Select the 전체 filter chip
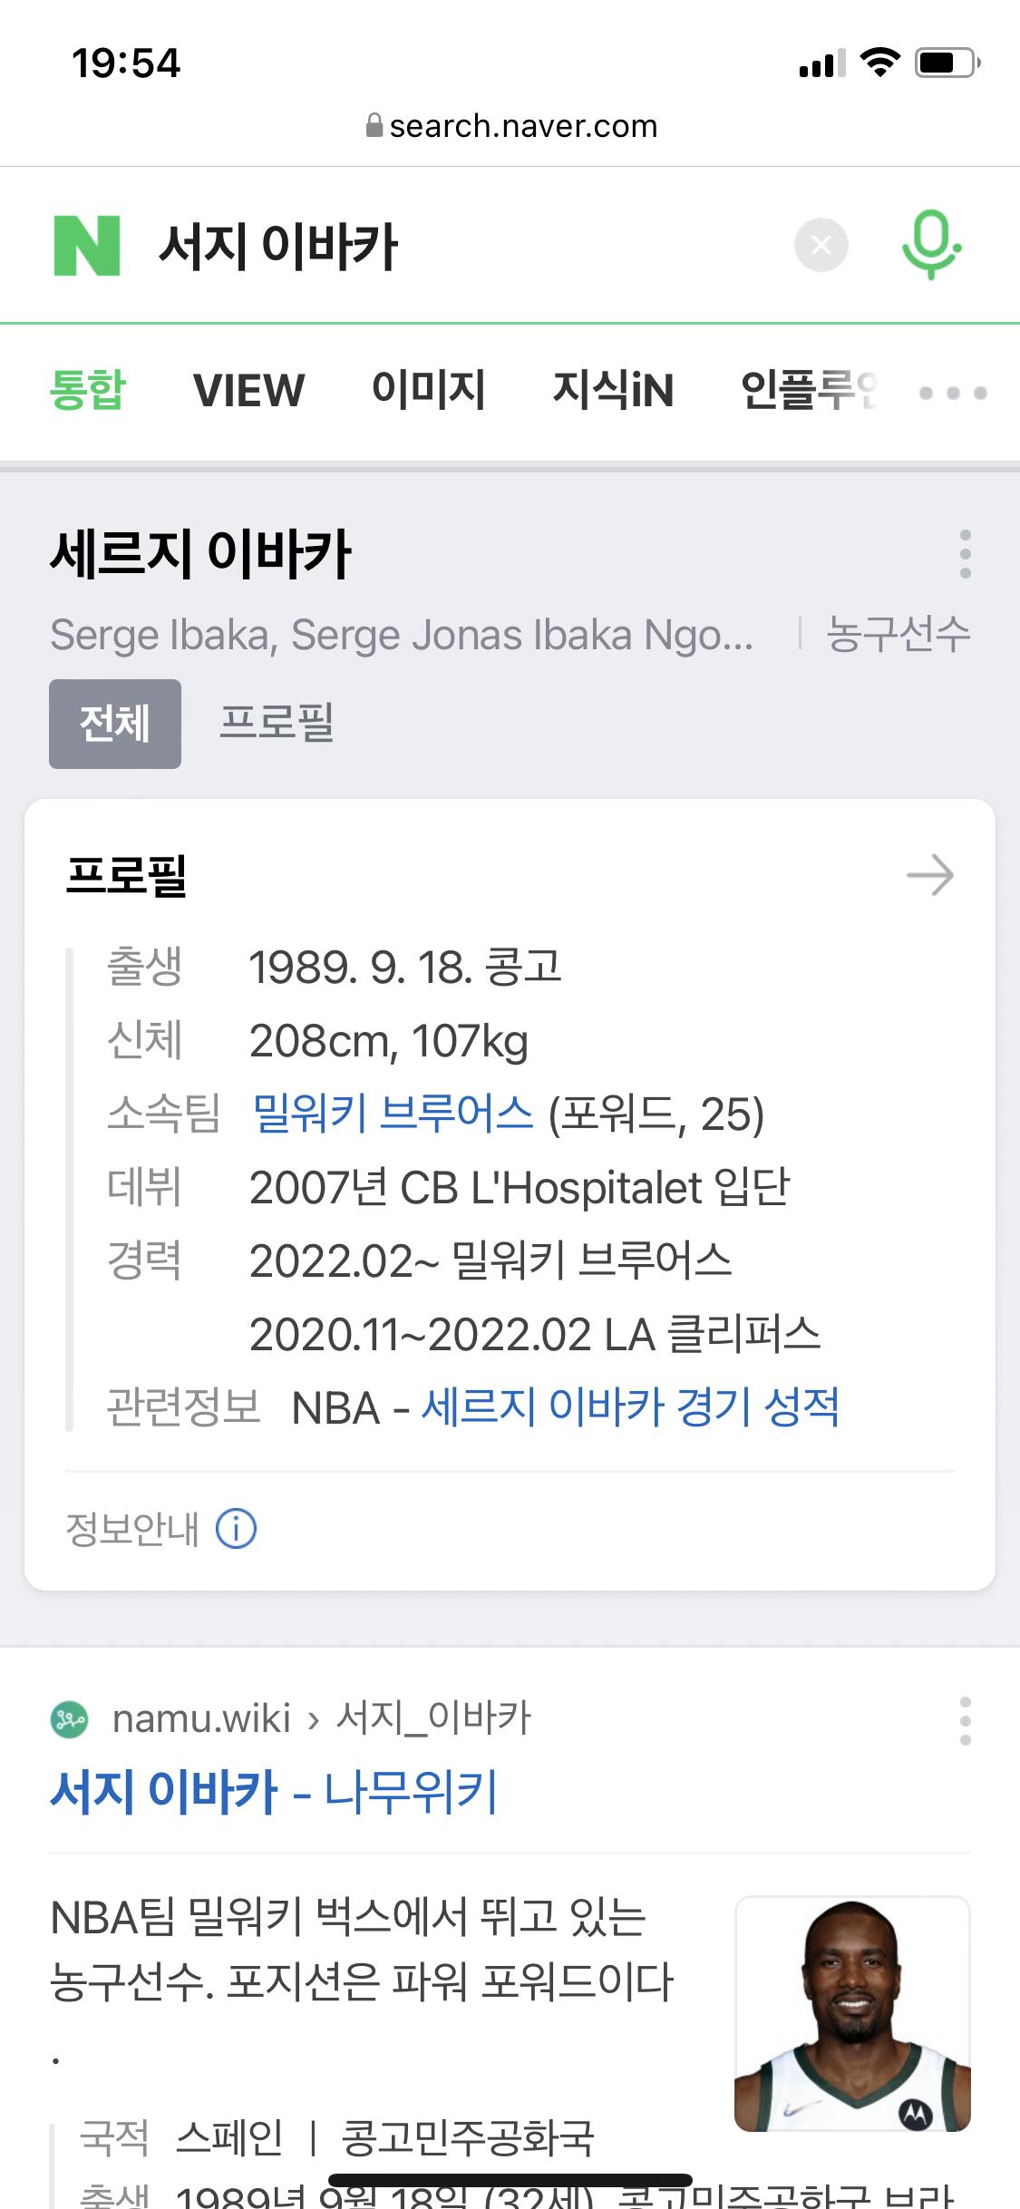Screen dimensions: 1020x2209 click(115, 724)
